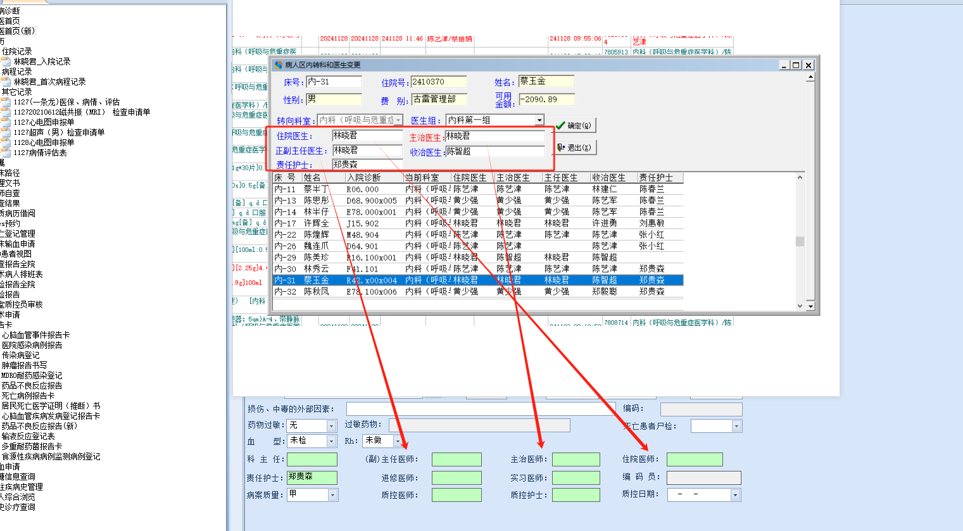963x531 pixels.
Task: Select table row for bed 内-11
Action: (478, 189)
